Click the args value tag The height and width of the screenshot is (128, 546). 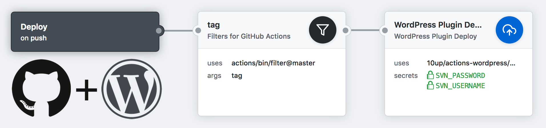pyautogui.click(x=237, y=76)
